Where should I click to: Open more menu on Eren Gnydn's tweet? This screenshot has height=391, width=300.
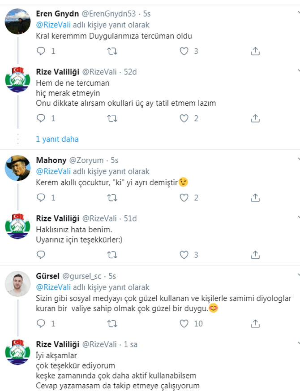(x=297, y=13)
